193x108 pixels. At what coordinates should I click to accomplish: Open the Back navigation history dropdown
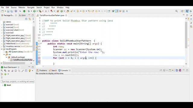99,11
